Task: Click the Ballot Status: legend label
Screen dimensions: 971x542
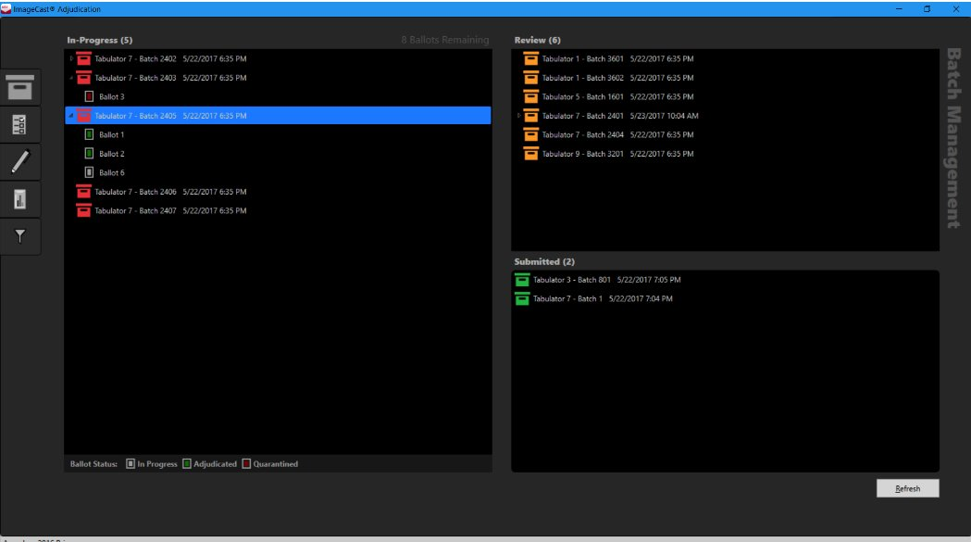Action: point(93,464)
